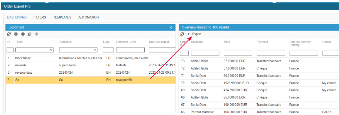339x115 pixels.
Task: Focus the Total filter field
Action: coord(238,53)
